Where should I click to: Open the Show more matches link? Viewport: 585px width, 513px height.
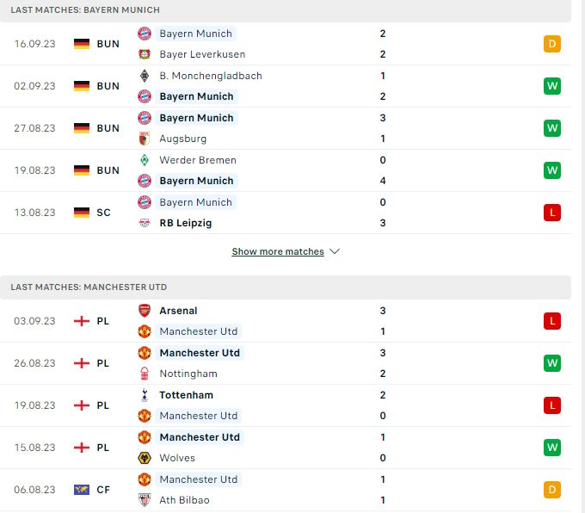tap(278, 251)
